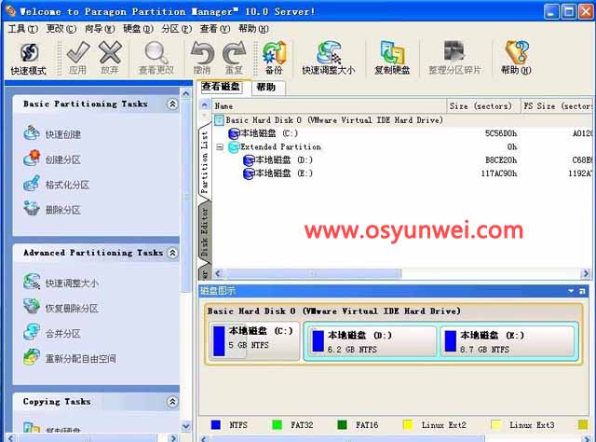This screenshot has width=596, height=442.
Task: Click Extended Partition icon in list
Action: coord(234,147)
